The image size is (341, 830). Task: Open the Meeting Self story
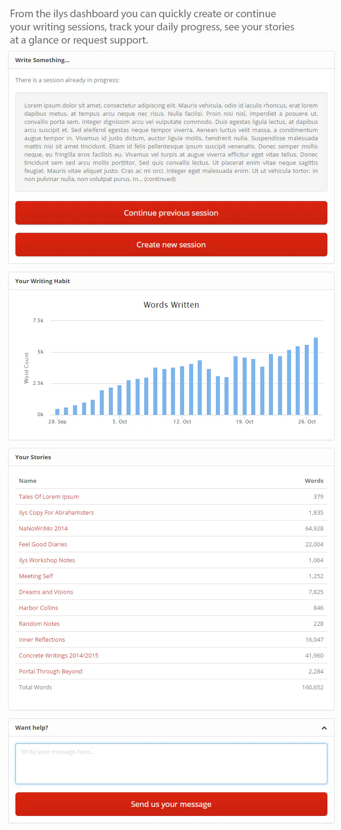tap(36, 576)
